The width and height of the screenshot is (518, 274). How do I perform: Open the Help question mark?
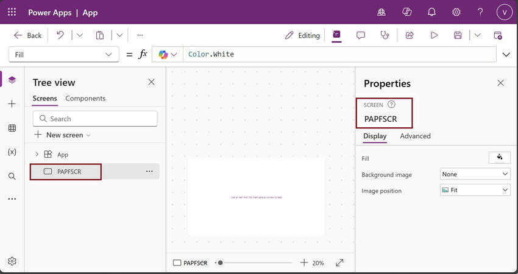[x=480, y=13]
